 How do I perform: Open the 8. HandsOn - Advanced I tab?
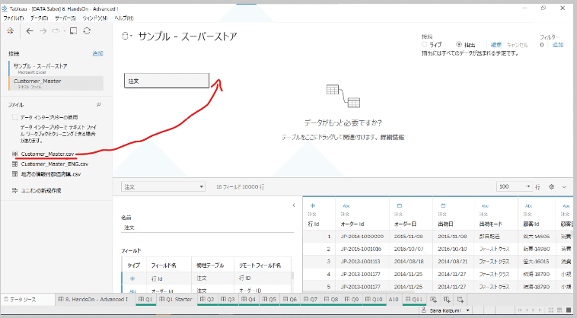[x=94, y=300]
